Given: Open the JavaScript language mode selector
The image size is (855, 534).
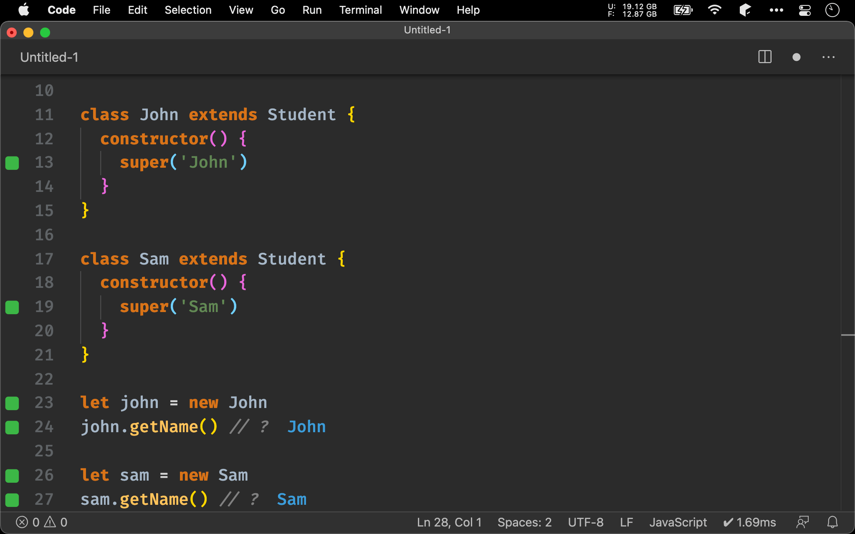Looking at the screenshot, I should (x=678, y=522).
